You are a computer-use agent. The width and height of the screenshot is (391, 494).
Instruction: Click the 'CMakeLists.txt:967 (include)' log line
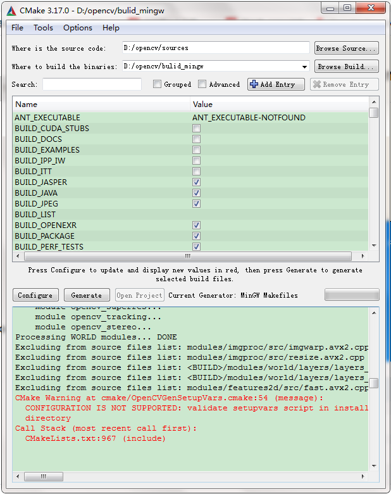96,438
